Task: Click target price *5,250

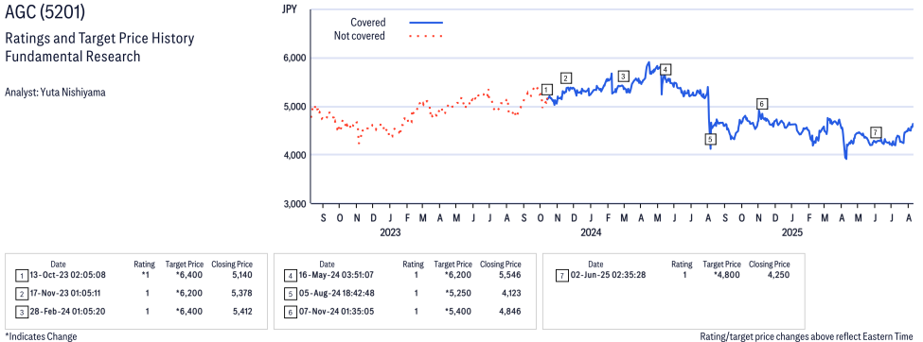Action: pyautogui.click(x=457, y=293)
